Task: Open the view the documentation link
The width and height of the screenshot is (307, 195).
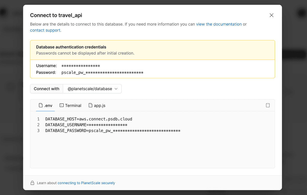Action: tap(219, 24)
